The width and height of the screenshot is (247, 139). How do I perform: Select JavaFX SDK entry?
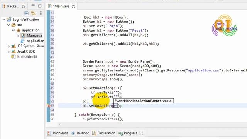click(x=26, y=51)
